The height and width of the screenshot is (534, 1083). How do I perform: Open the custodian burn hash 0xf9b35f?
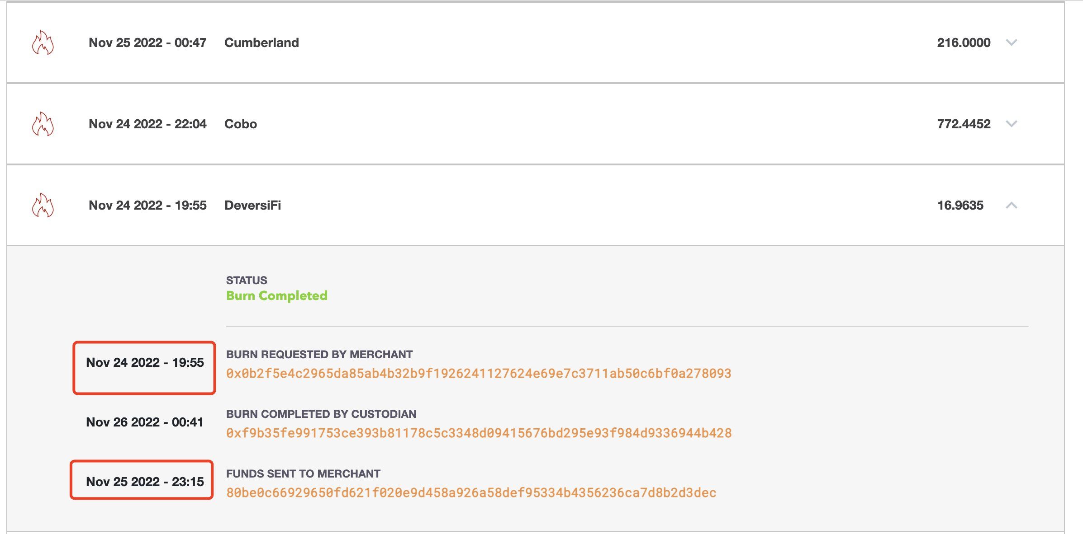pyautogui.click(x=479, y=433)
